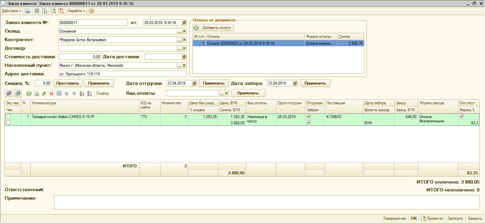Open help with the question mark icon
This screenshot has height=223, width=485.
pos(91,11)
